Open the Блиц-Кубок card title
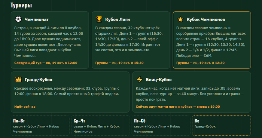262x138 pixels. click(x=159, y=80)
